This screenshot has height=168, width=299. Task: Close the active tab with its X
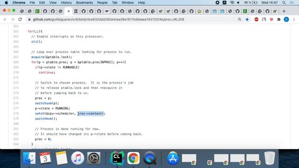pos(69,11)
